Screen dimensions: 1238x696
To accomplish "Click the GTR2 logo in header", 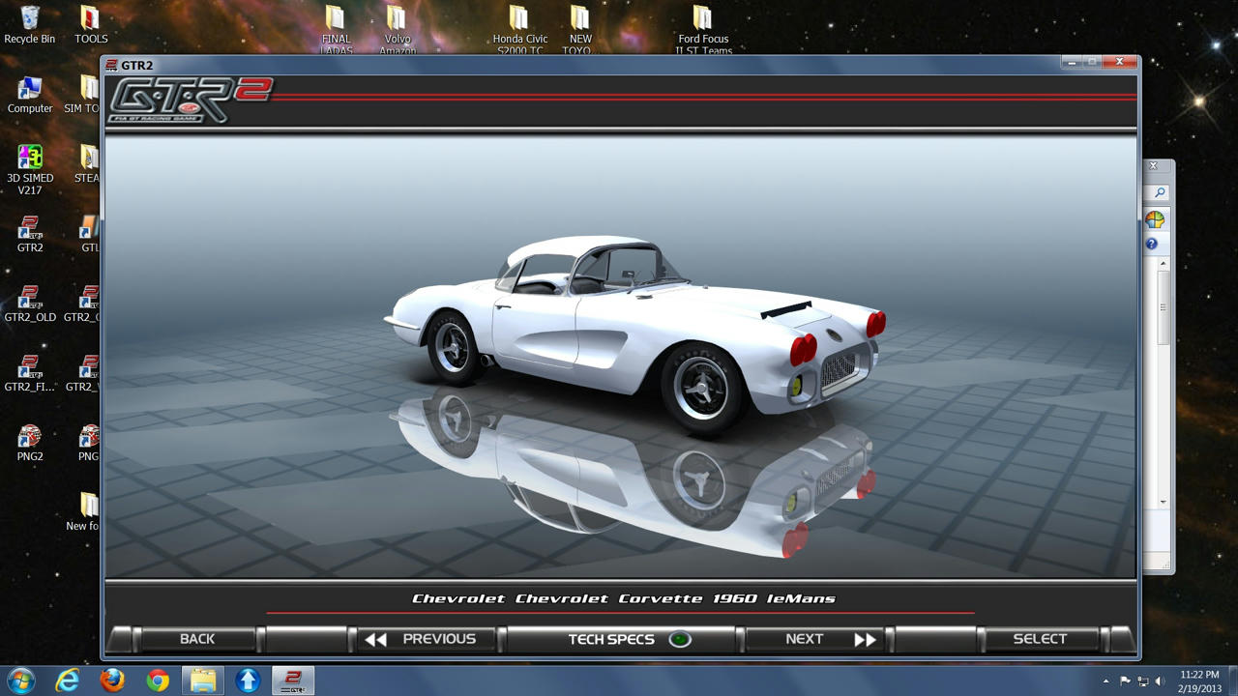I will [190, 101].
